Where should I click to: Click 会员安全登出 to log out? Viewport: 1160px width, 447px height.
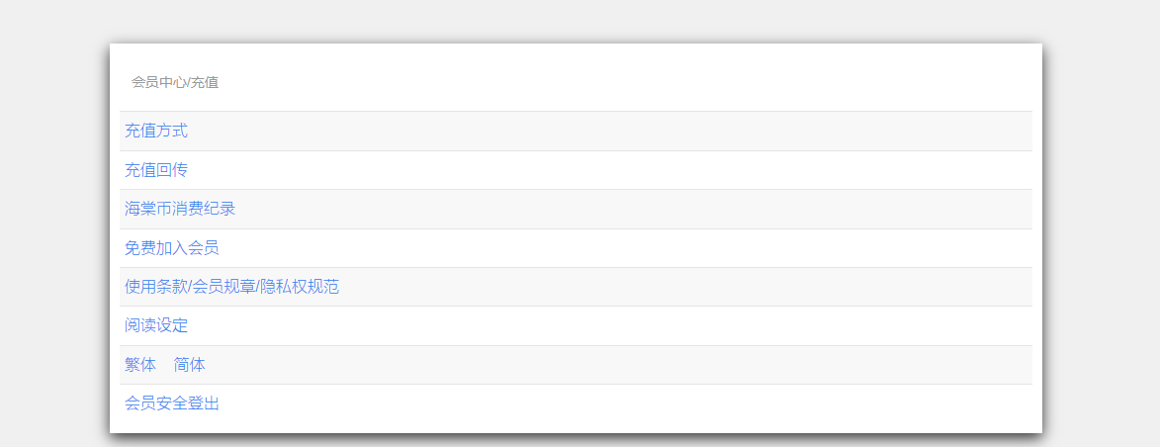[x=172, y=403]
